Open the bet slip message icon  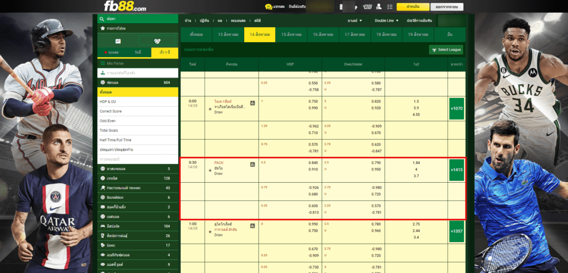pyautogui.click(x=118, y=41)
